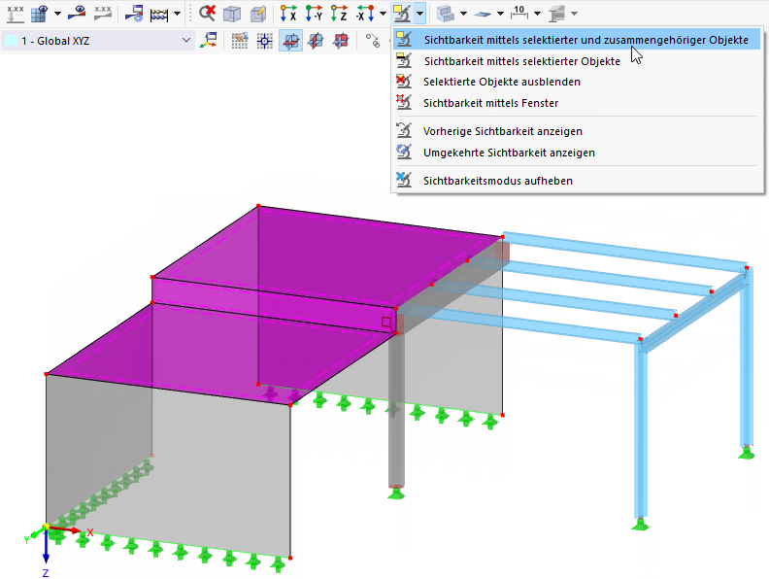The image size is (769, 579).
Task: Open the result diagram window settings icon
Action: [133, 14]
